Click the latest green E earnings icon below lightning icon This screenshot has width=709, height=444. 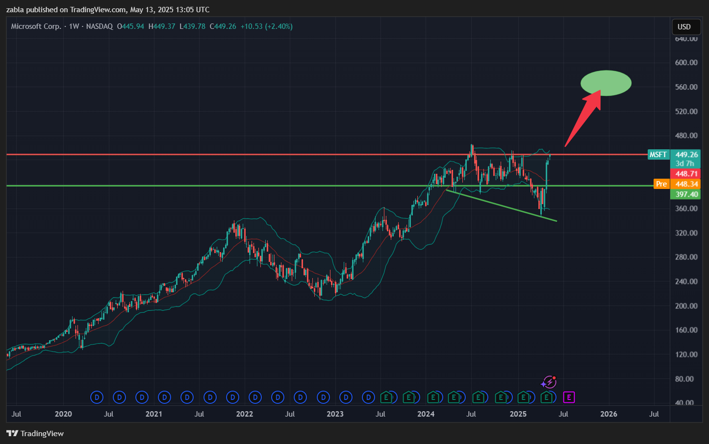click(546, 397)
